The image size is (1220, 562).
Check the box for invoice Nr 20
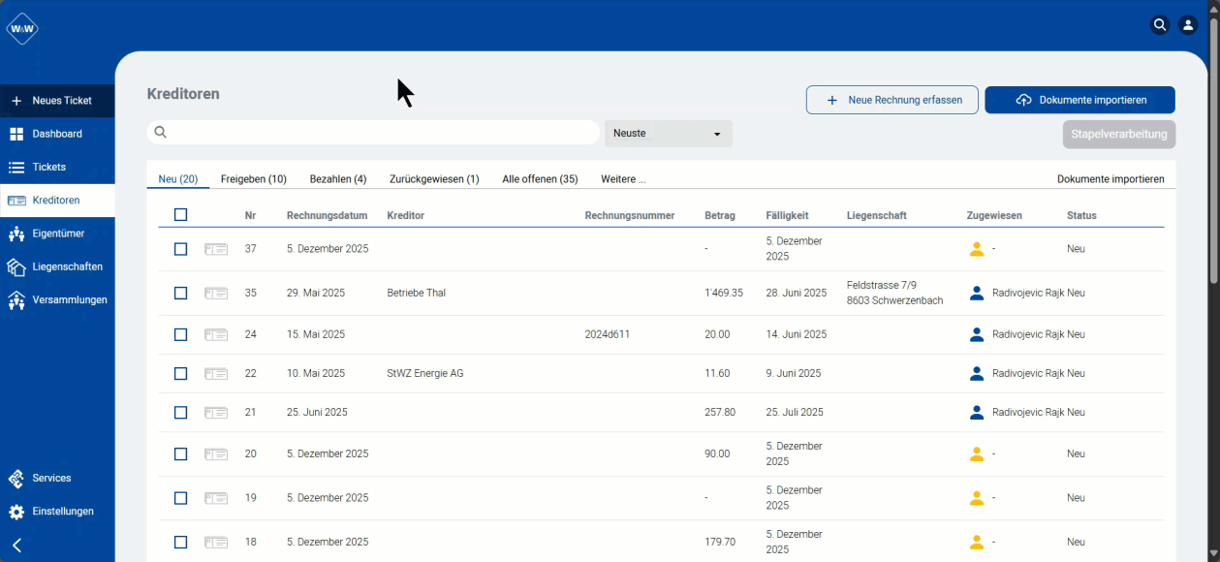pos(180,453)
